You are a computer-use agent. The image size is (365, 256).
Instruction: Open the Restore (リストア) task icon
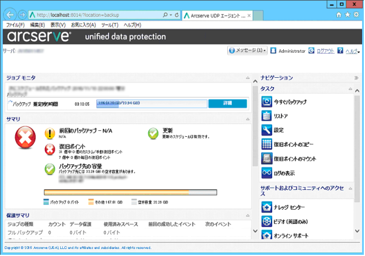(x=266, y=116)
